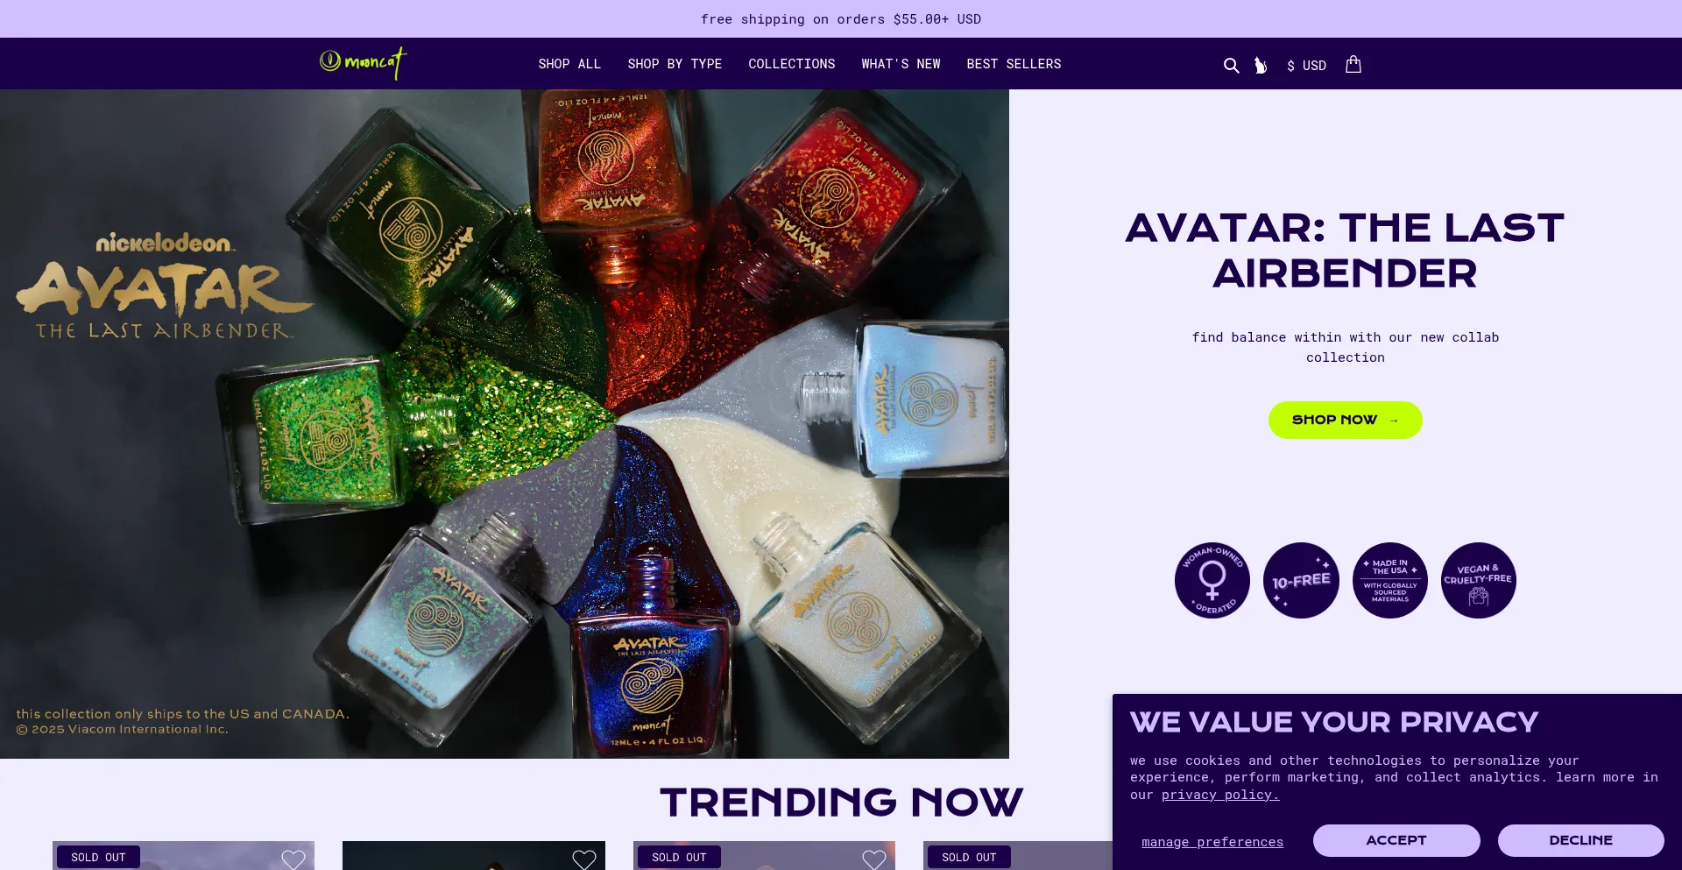Open the shopping bag cart icon

(1353, 64)
